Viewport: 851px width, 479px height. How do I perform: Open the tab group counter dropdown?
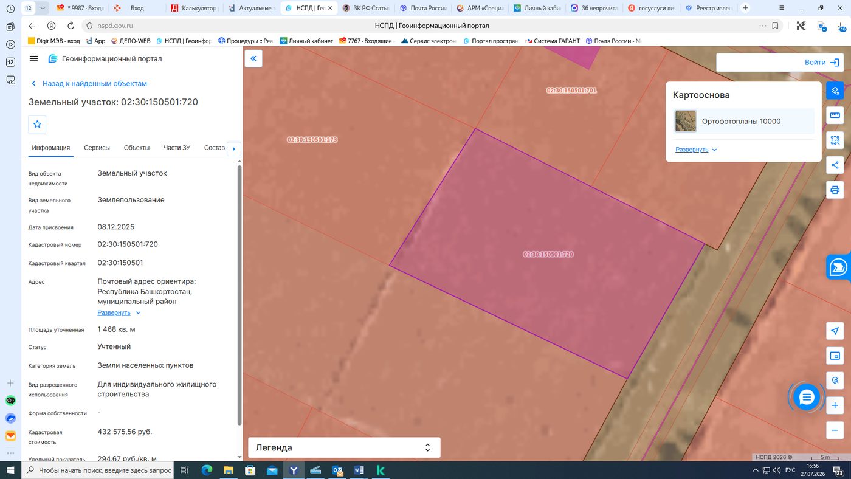[42, 9]
